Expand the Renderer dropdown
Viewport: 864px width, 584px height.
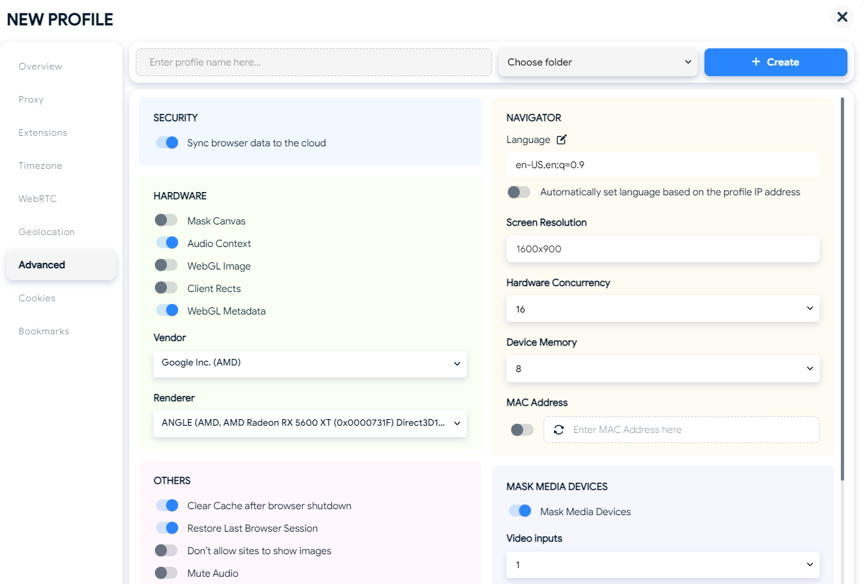[310, 424]
